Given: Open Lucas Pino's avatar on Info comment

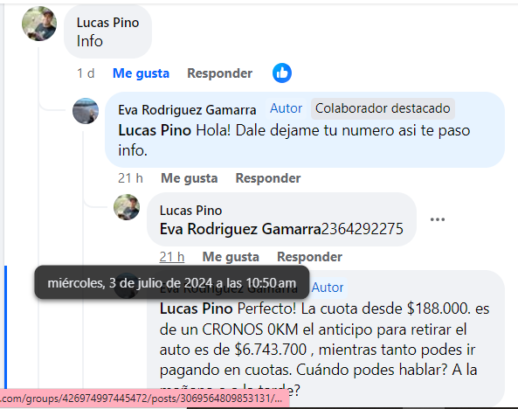Looking at the screenshot, I should tap(39, 24).
